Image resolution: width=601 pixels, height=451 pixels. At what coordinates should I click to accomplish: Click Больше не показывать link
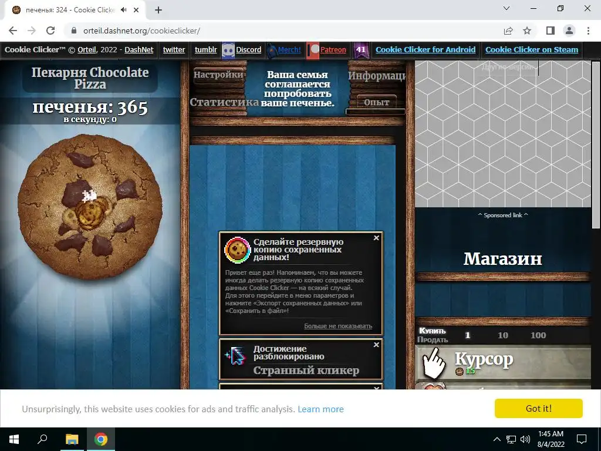click(x=337, y=326)
